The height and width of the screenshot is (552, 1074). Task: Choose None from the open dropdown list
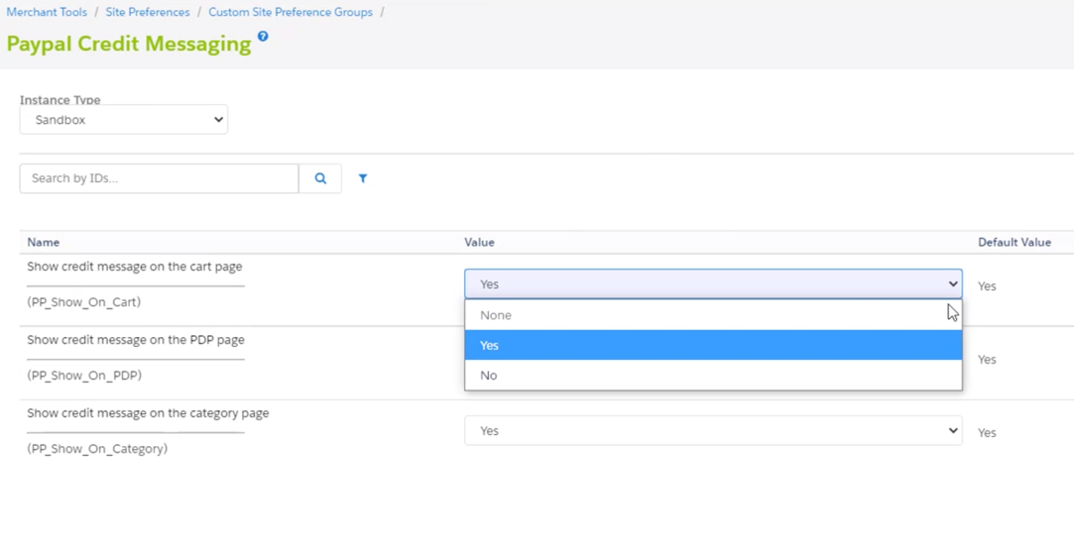(x=496, y=315)
